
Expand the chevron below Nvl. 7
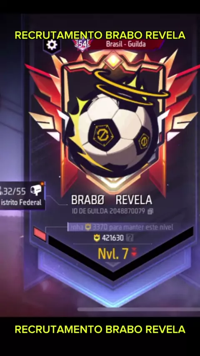(x=113, y=264)
